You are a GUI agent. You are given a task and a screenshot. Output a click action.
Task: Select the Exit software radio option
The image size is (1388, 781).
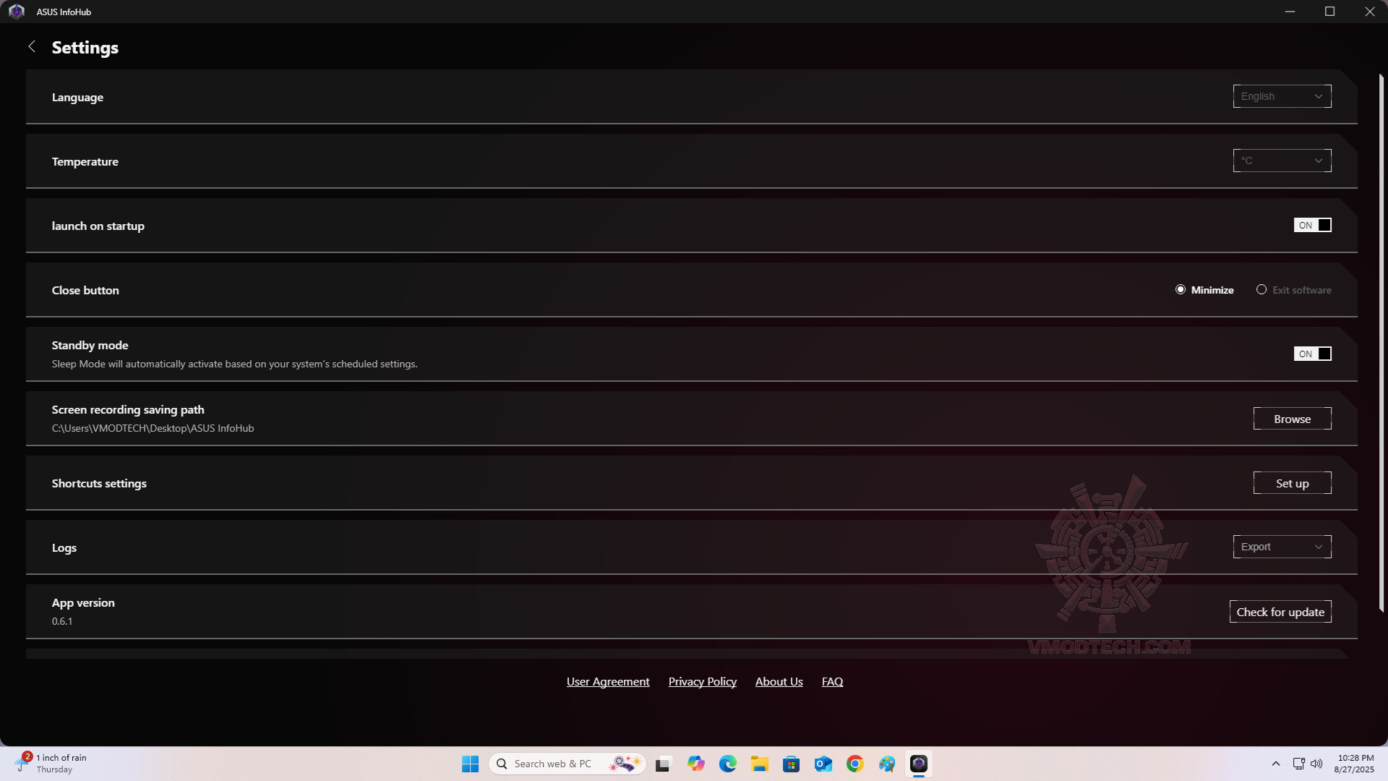1261,290
